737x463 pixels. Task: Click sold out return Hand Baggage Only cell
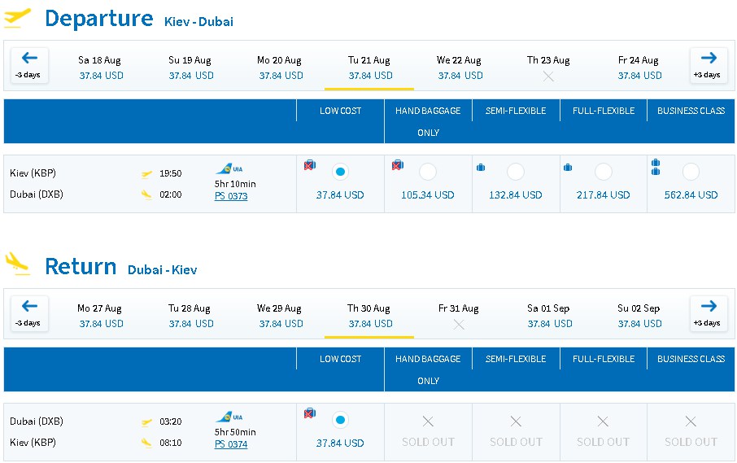pyautogui.click(x=428, y=432)
